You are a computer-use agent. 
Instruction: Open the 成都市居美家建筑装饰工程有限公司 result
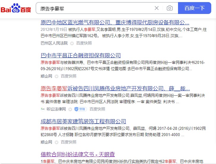click(x=83, y=121)
